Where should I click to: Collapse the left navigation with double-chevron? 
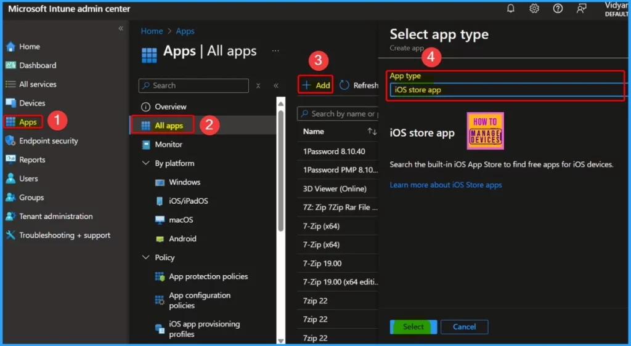point(121,28)
